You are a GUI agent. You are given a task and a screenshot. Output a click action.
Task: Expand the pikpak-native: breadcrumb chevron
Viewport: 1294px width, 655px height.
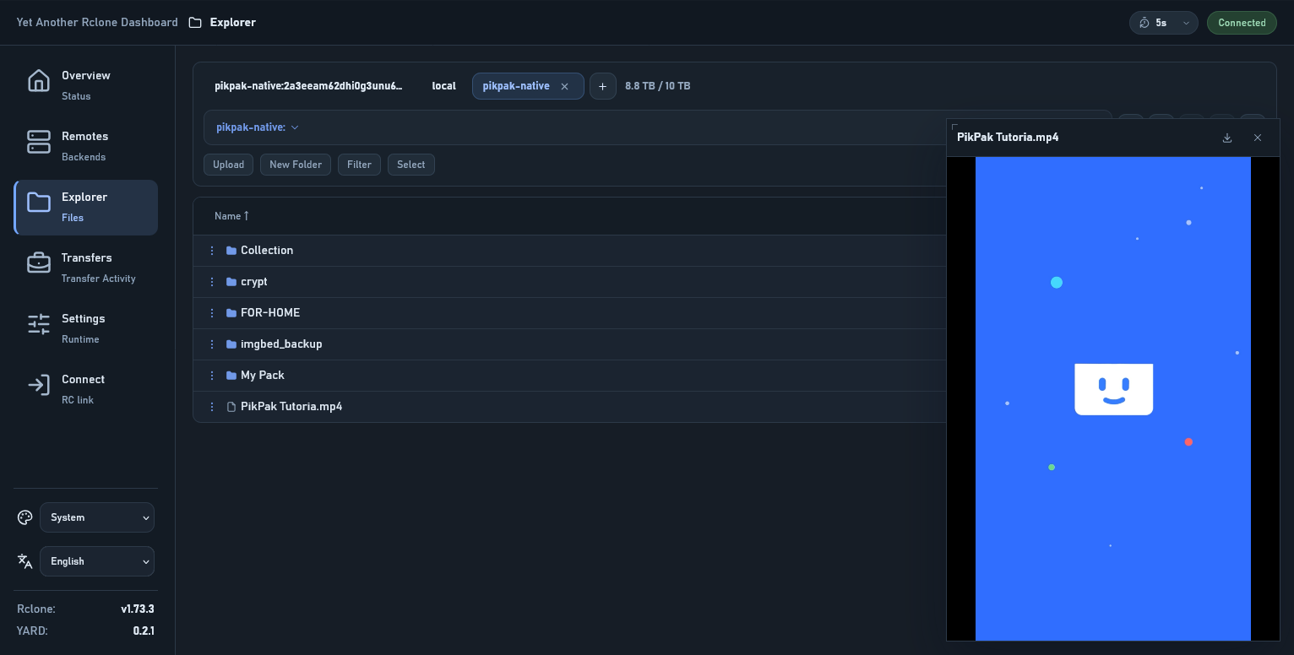coord(295,127)
